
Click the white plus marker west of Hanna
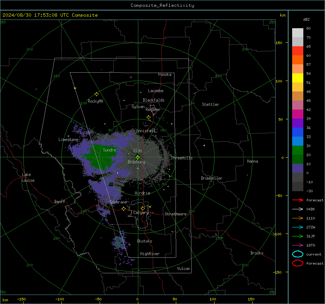pyautogui.click(x=204, y=145)
